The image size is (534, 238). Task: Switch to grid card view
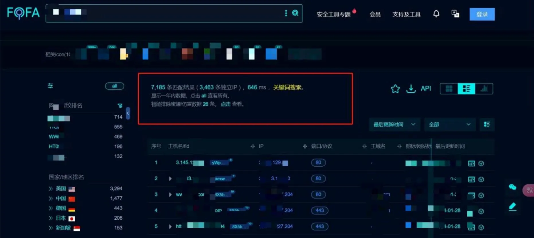(449, 89)
